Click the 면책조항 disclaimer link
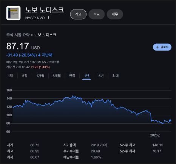 pos(54,62)
